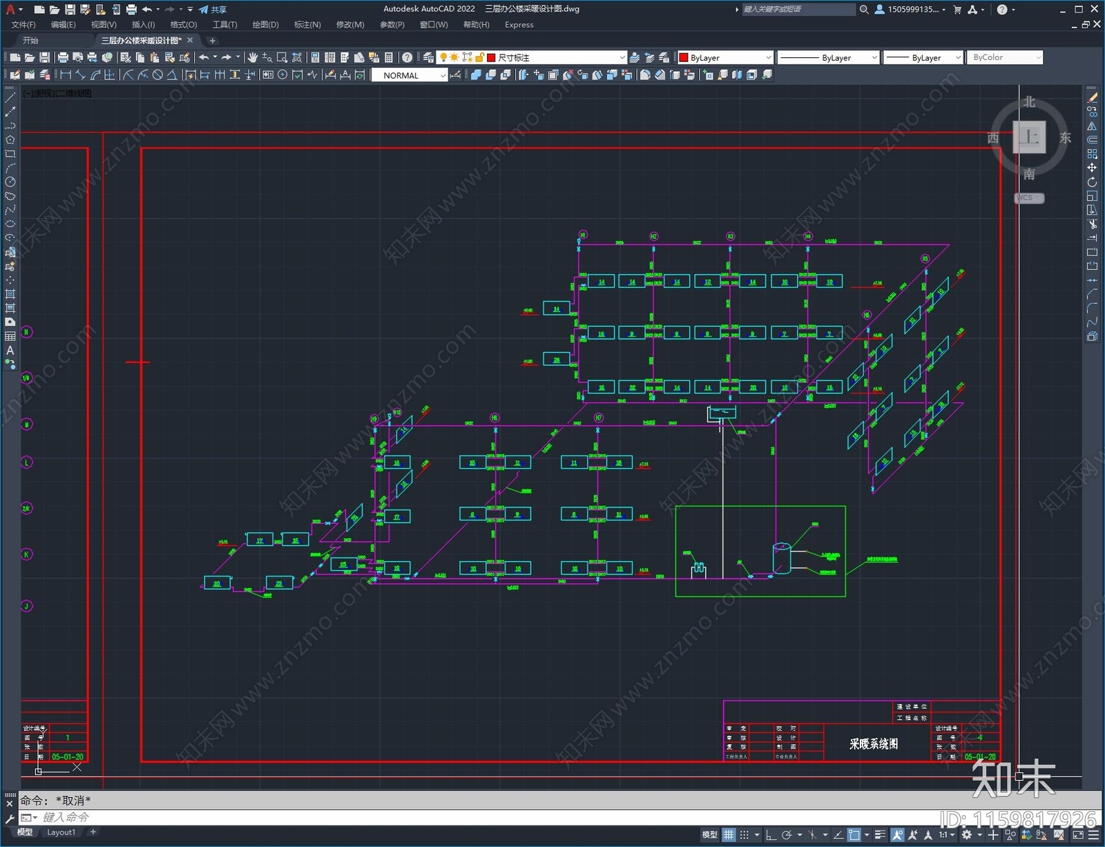Open the 绘图(D) menu
The height and width of the screenshot is (847, 1105).
[x=265, y=25]
